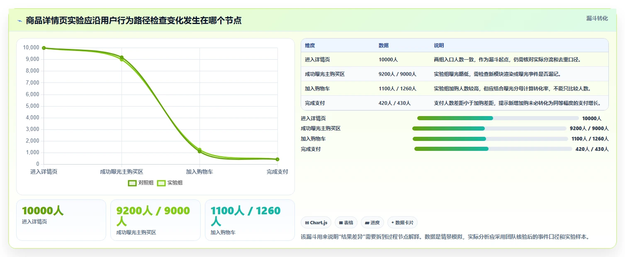The width and height of the screenshot is (625, 257).
Task: Click the 1,000 y-axis label
Action: [32, 153]
